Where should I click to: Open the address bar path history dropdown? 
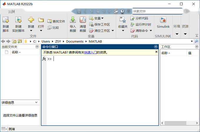pos(192,41)
